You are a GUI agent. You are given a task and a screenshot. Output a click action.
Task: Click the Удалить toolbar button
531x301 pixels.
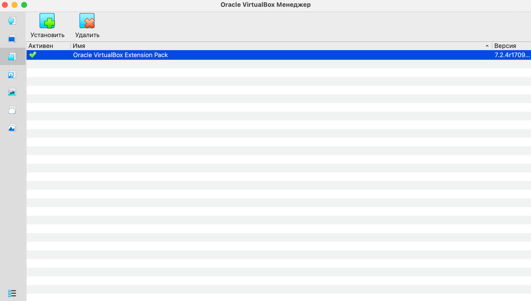tap(87, 25)
